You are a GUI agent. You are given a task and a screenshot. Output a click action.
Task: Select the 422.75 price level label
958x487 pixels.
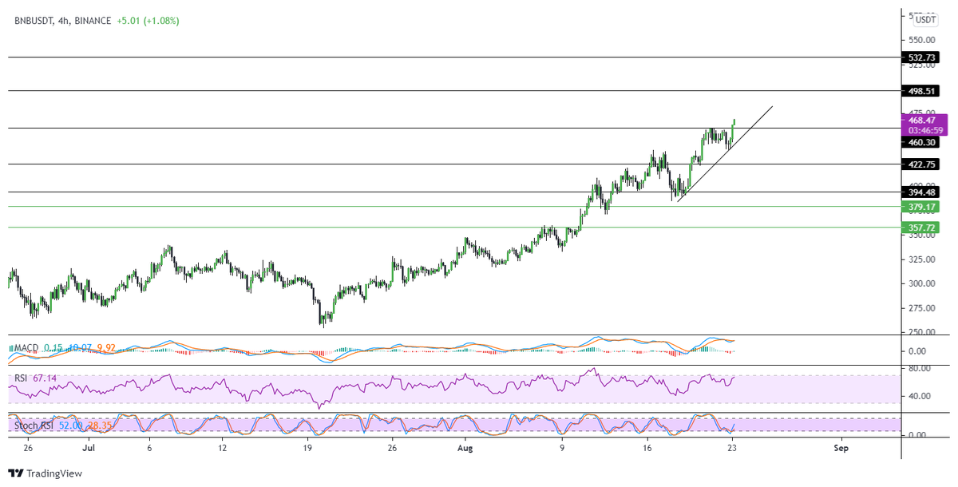click(x=921, y=164)
